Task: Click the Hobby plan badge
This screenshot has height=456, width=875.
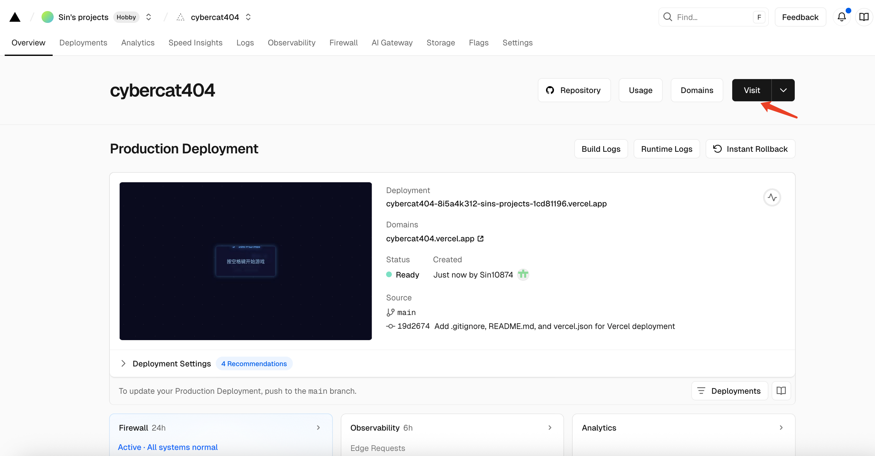Action: (x=126, y=17)
